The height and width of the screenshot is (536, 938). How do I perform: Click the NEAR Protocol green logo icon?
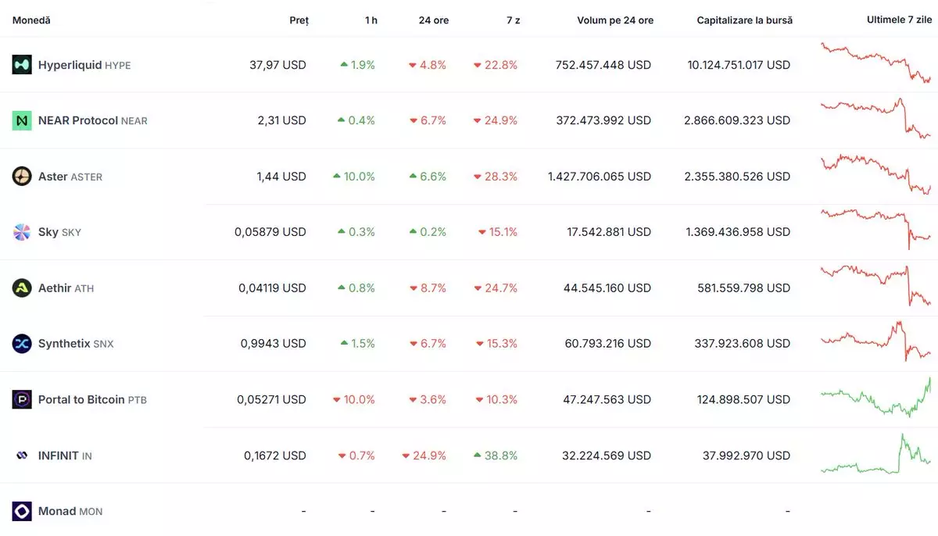[22, 120]
